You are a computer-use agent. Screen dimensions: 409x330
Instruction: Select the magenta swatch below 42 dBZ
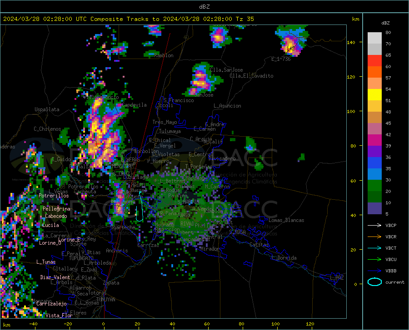pyautogui.click(x=374, y=140)
